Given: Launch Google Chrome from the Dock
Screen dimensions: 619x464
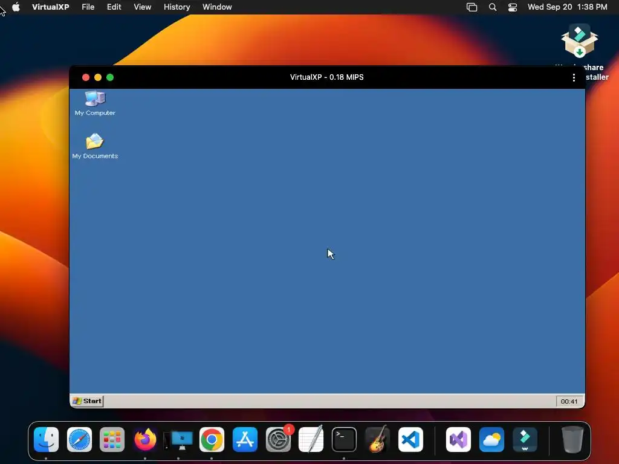Looking at the screenshot, I should 212,440.
